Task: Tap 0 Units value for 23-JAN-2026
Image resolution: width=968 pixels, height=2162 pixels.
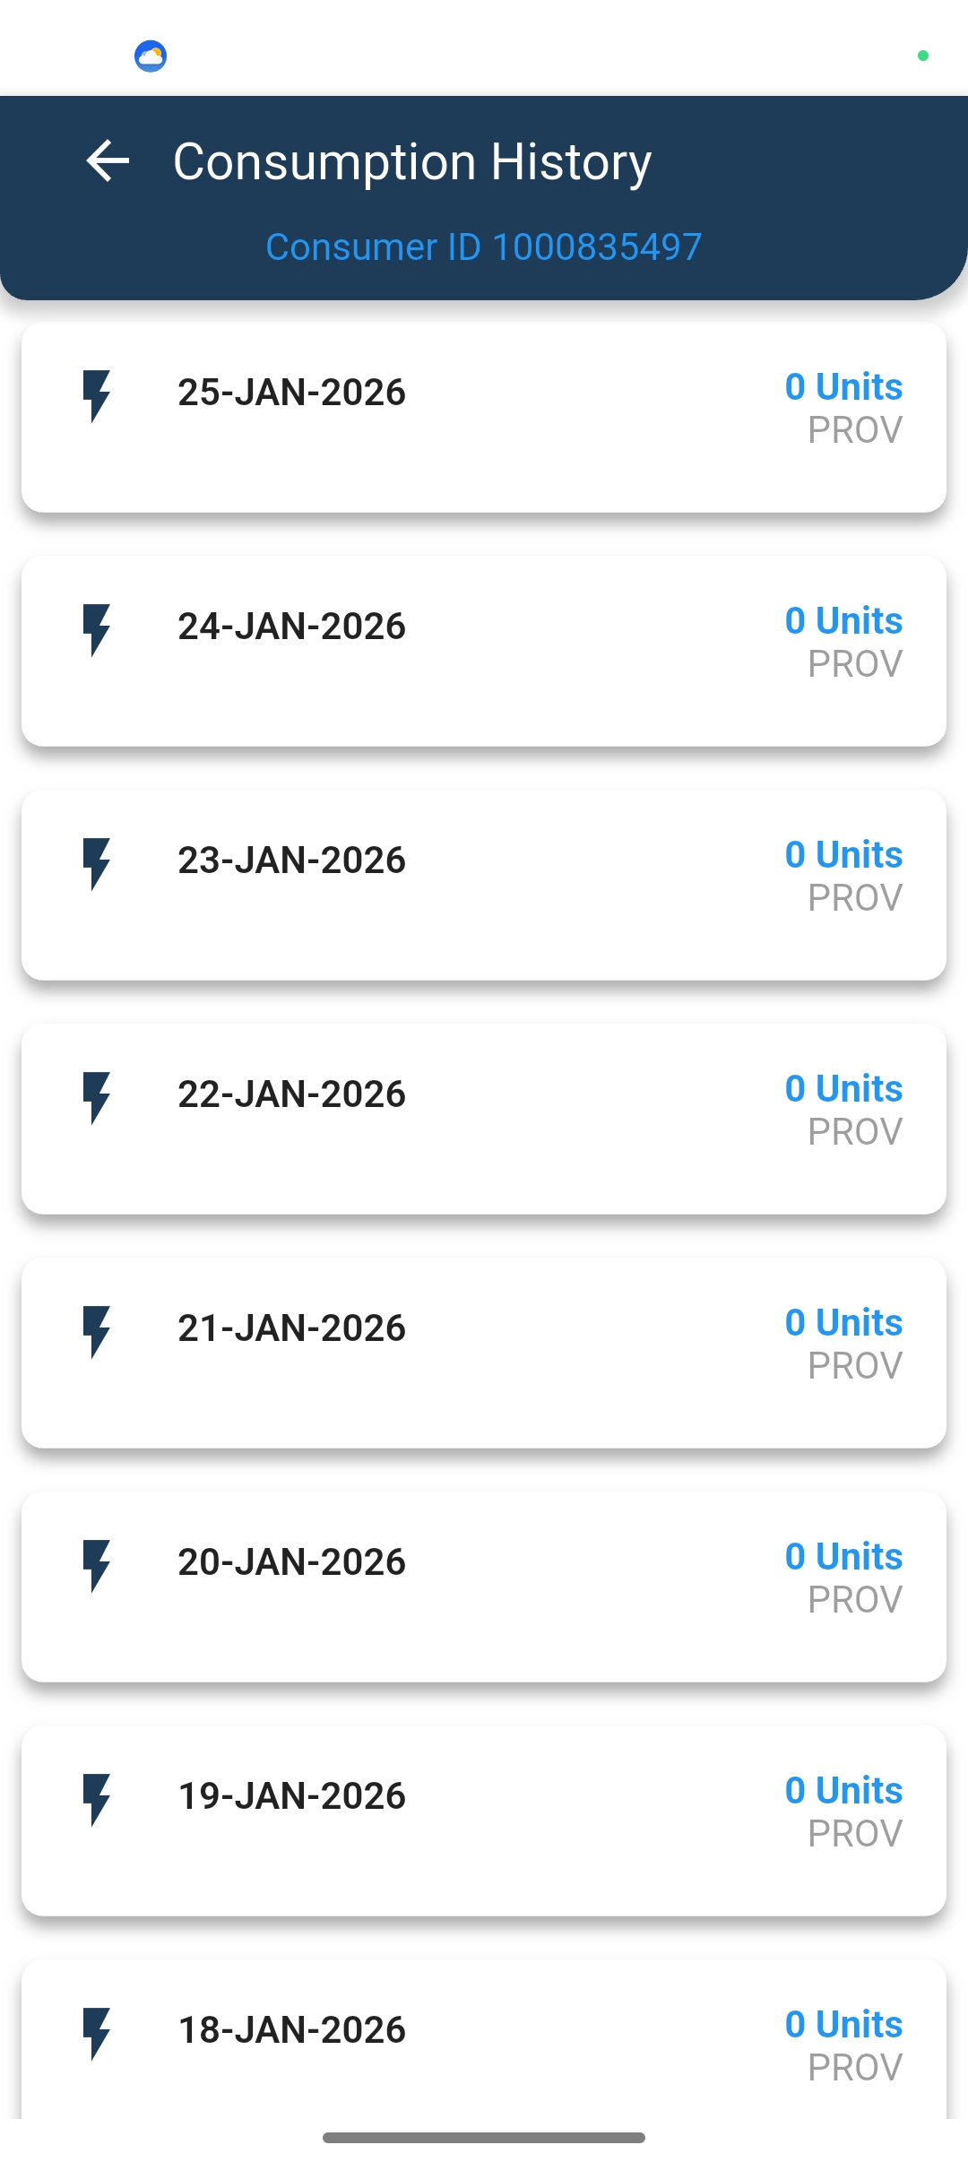Action: coord(843,855)
